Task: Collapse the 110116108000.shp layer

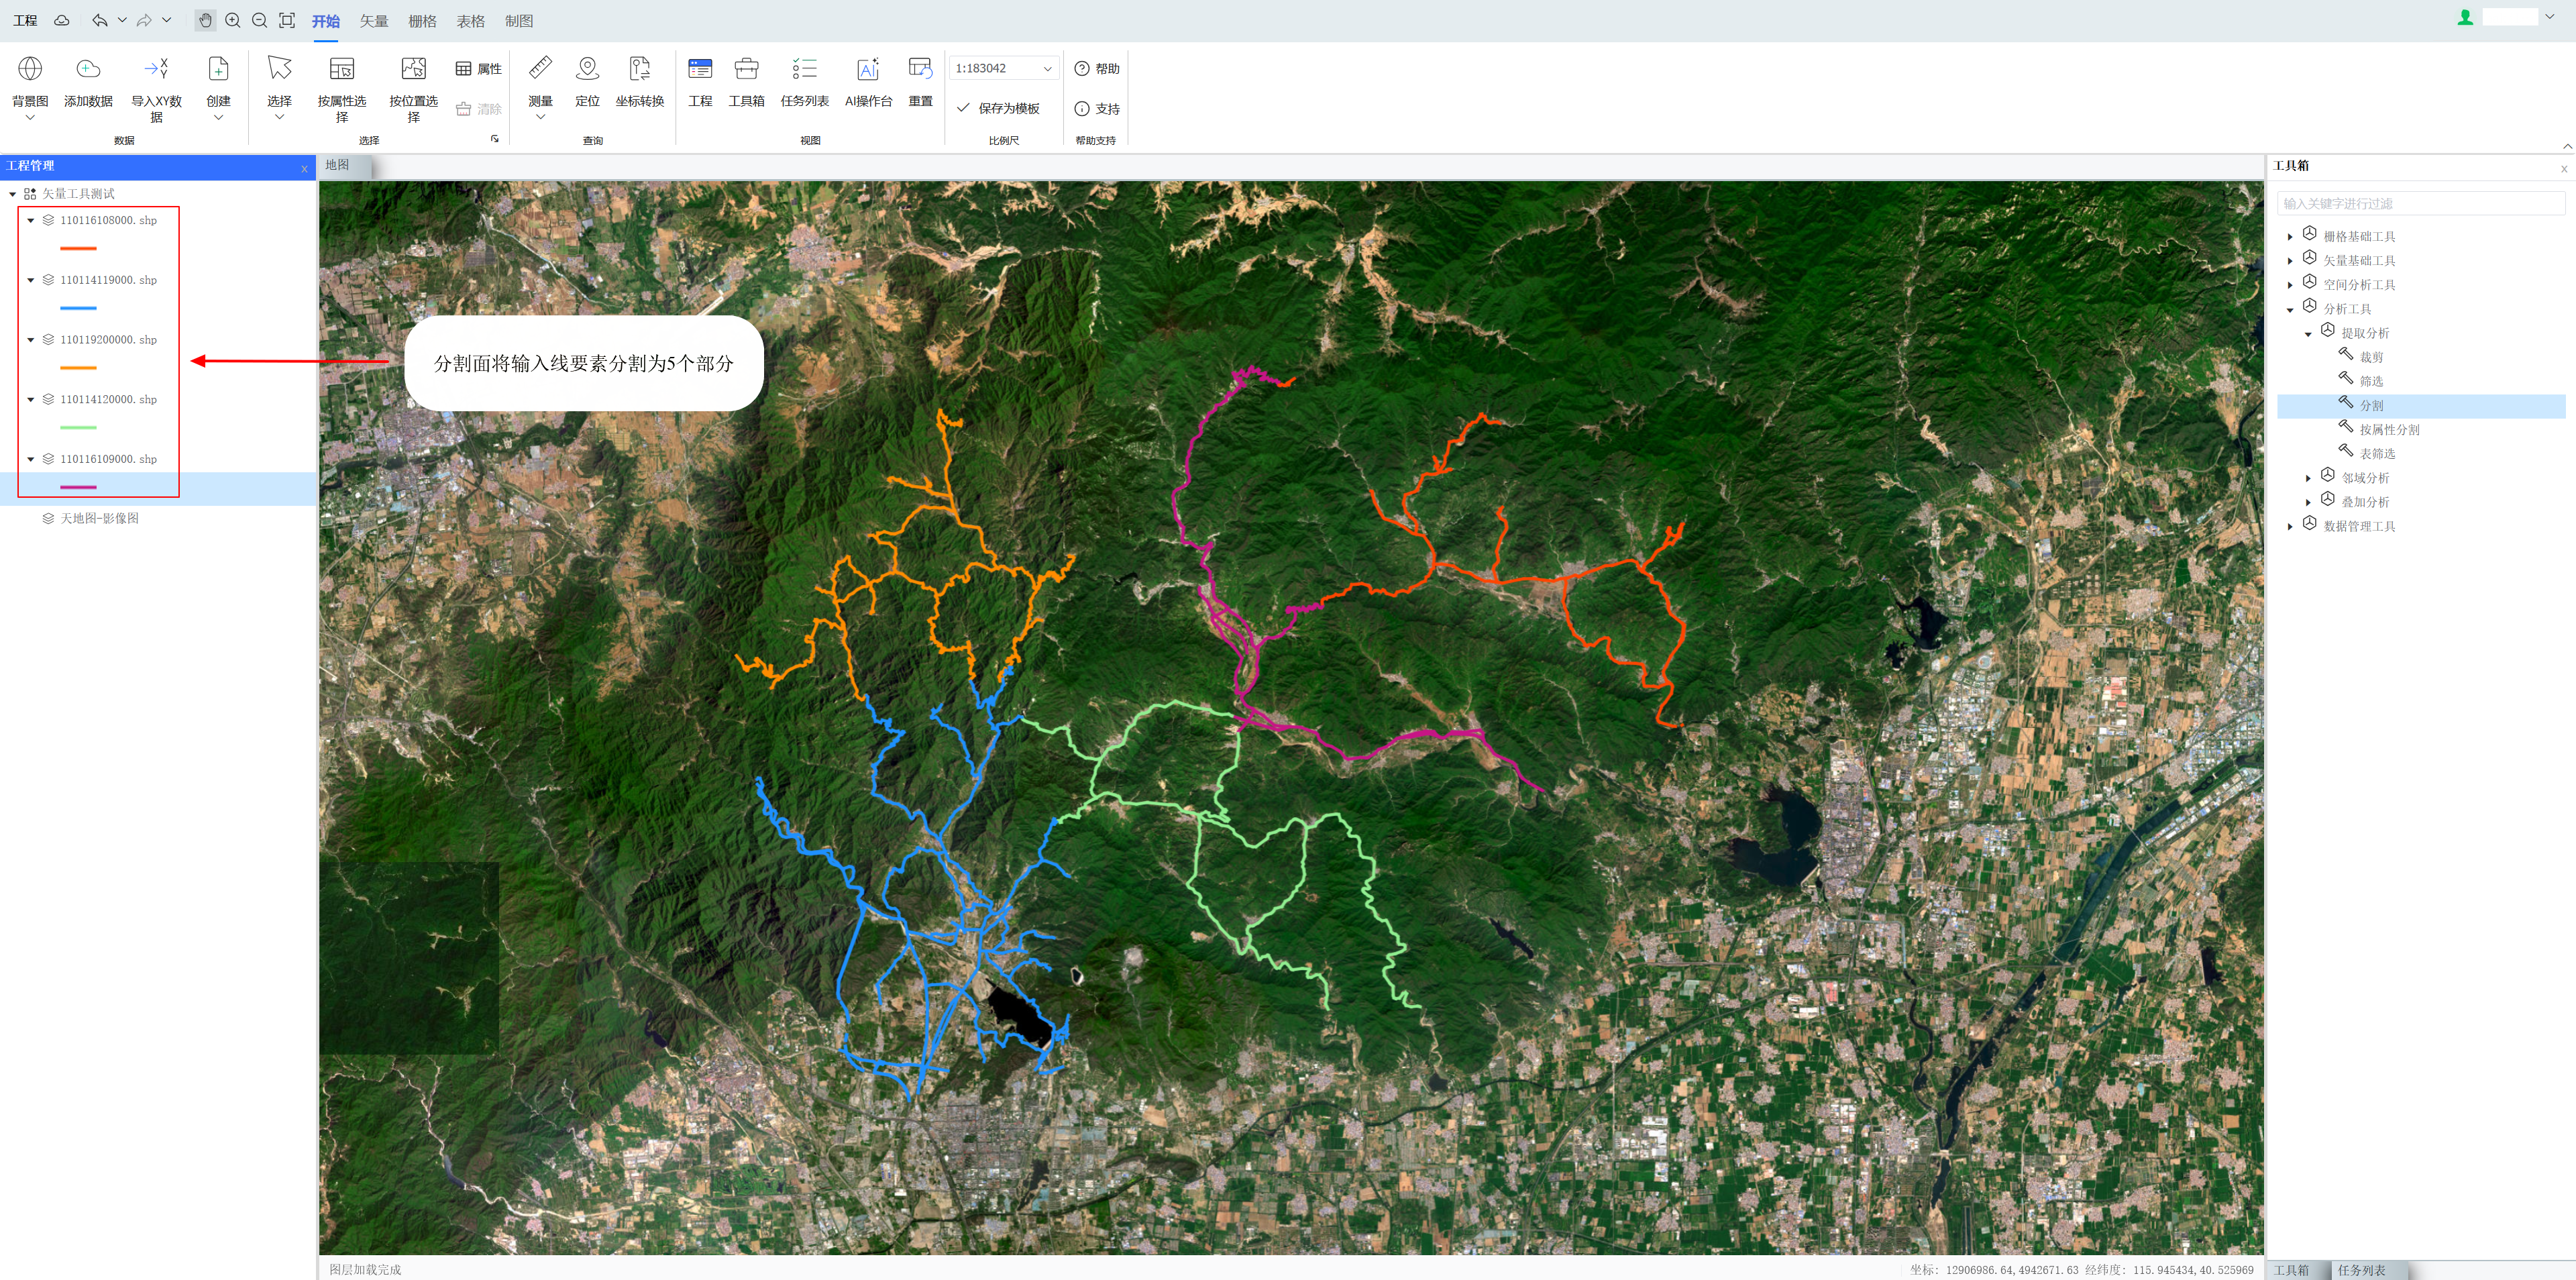Action: 31,220
